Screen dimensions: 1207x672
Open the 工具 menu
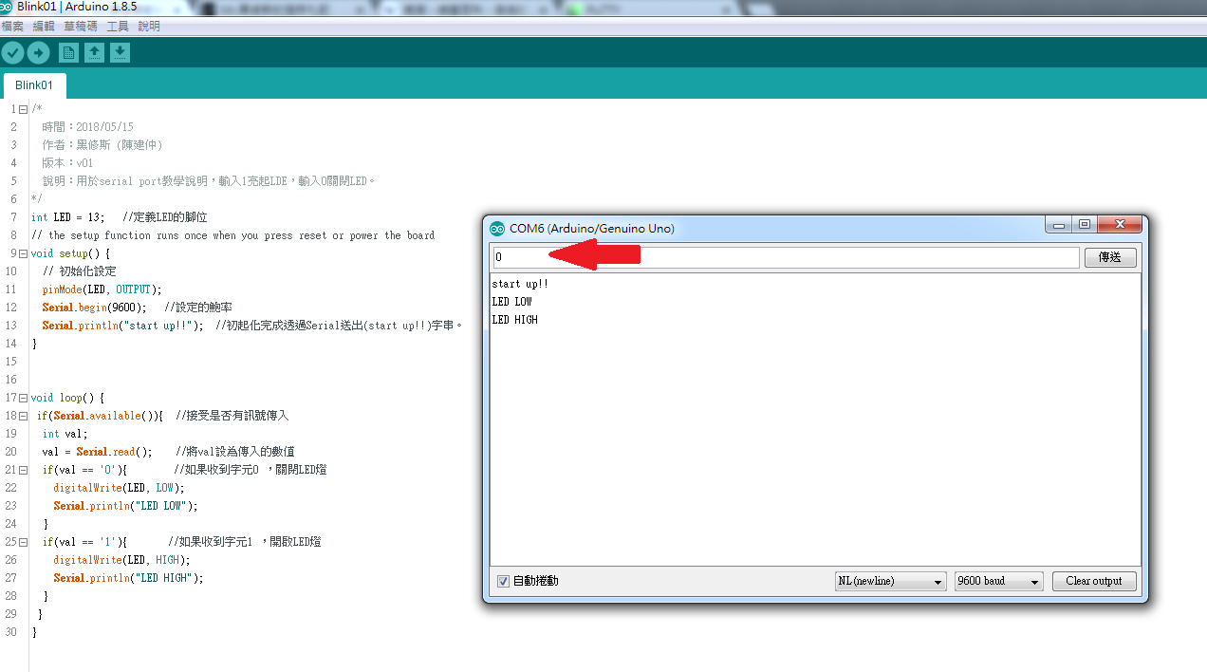click(x=118, y=26)
